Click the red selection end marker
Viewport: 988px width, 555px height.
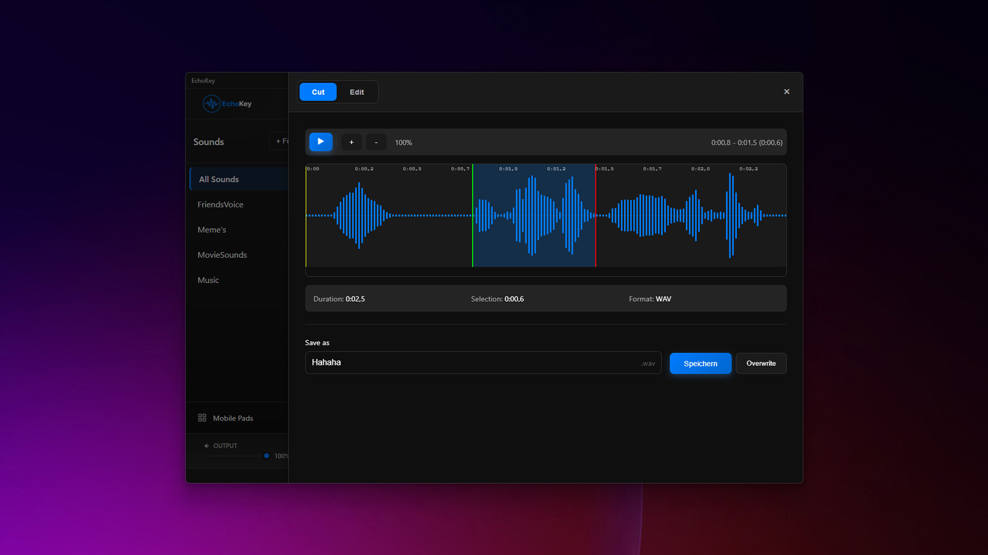point(595,216)
